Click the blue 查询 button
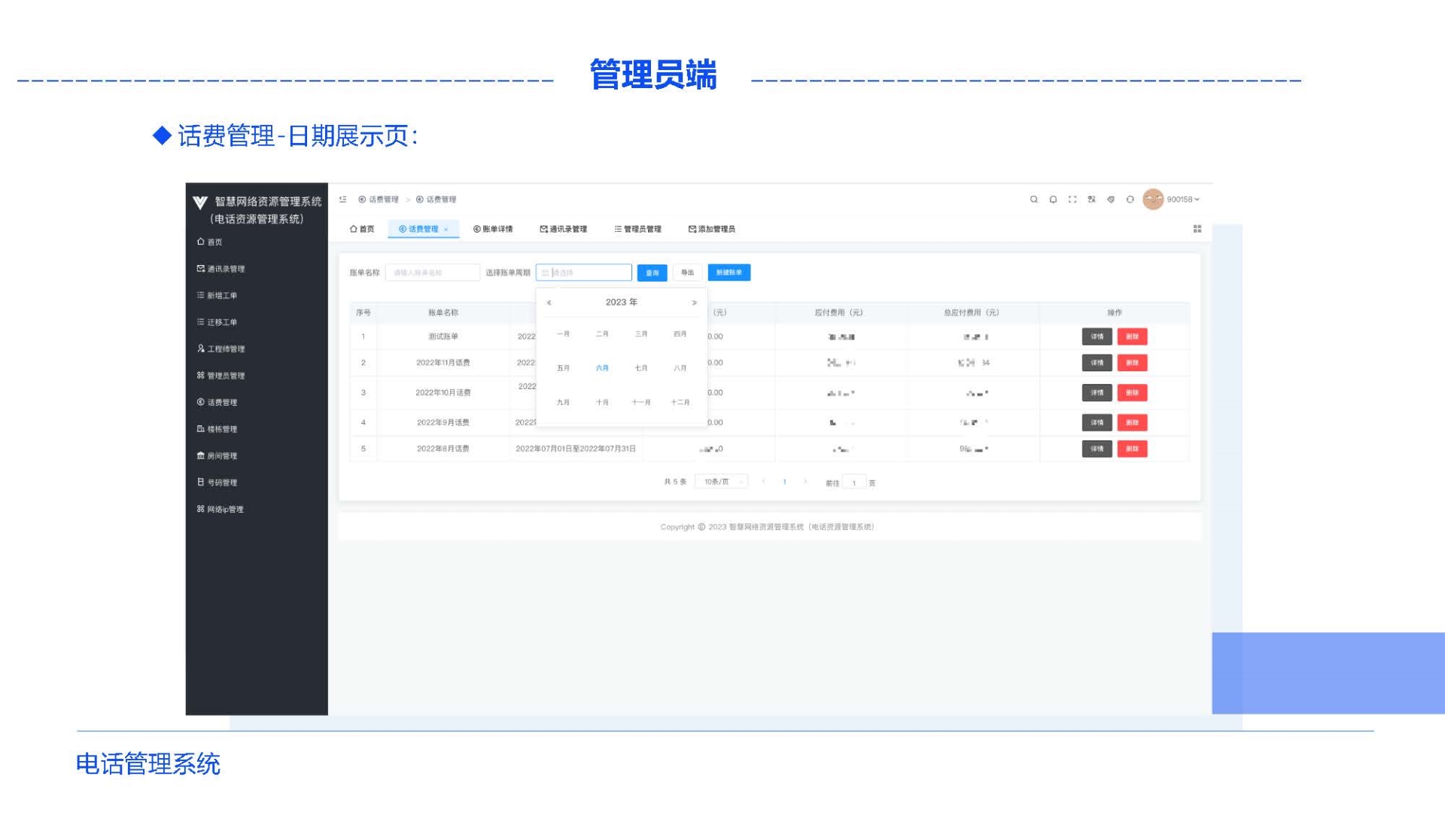 [x=652, y=273]
